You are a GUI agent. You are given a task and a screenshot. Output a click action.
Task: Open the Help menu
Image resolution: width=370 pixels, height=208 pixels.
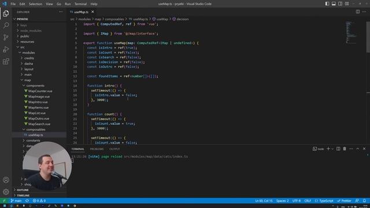tap(94, 4)
